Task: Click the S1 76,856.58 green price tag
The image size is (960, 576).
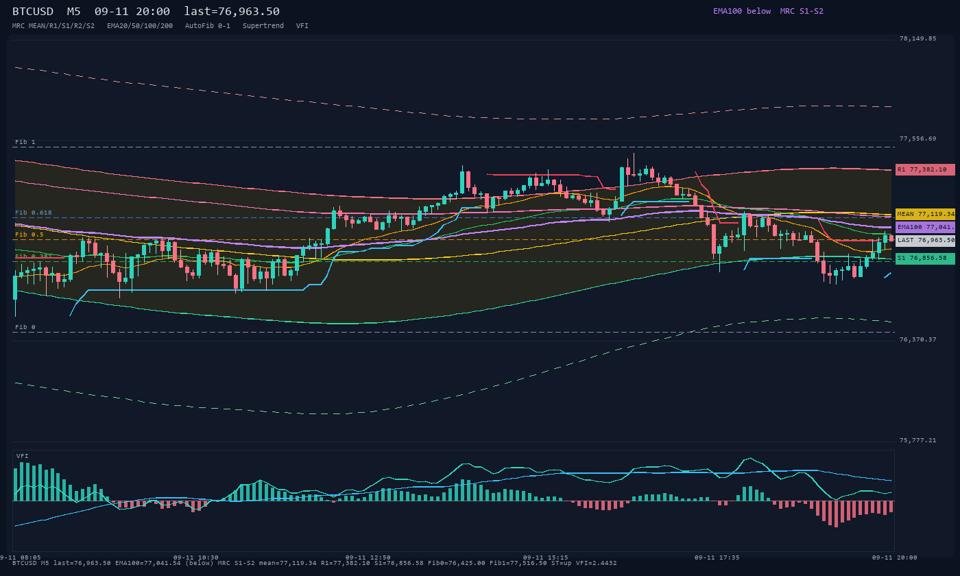Action: (x=925, y=259)
